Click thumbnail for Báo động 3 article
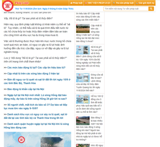 pos(83,121)
